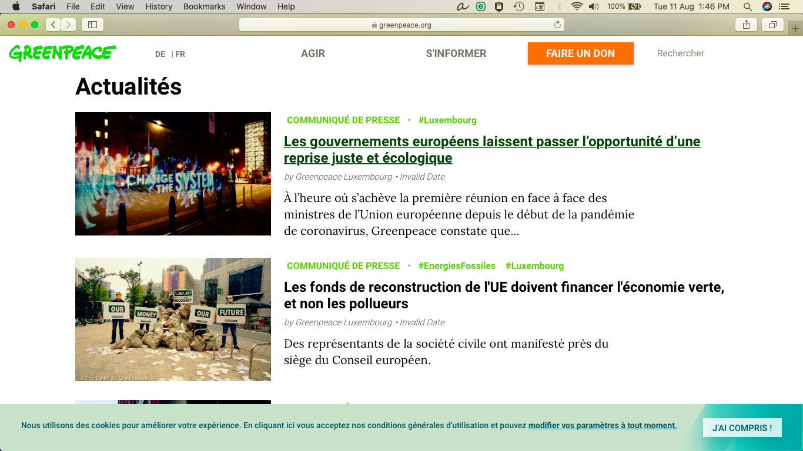Screen dimensions: 803x451
Task: Open 'Les fonds de reconstruction' article headline
Action: 504,295
